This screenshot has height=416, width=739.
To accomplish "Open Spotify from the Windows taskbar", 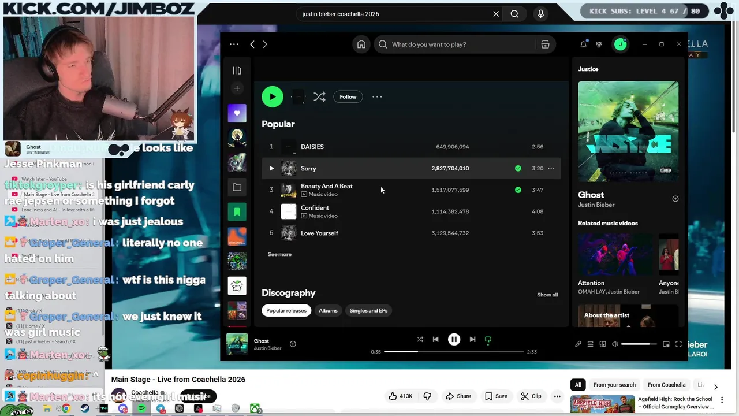I will coord(141,408).
